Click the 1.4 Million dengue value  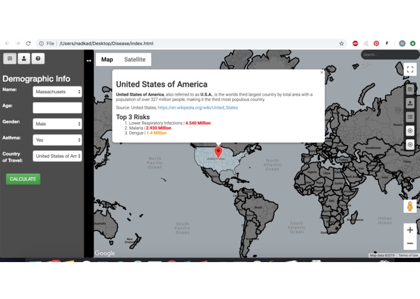point(157,133)
